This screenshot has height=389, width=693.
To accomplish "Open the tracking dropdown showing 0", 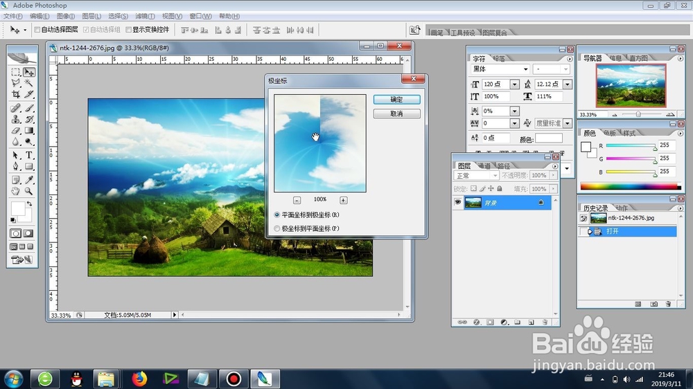I will [514, 123].
